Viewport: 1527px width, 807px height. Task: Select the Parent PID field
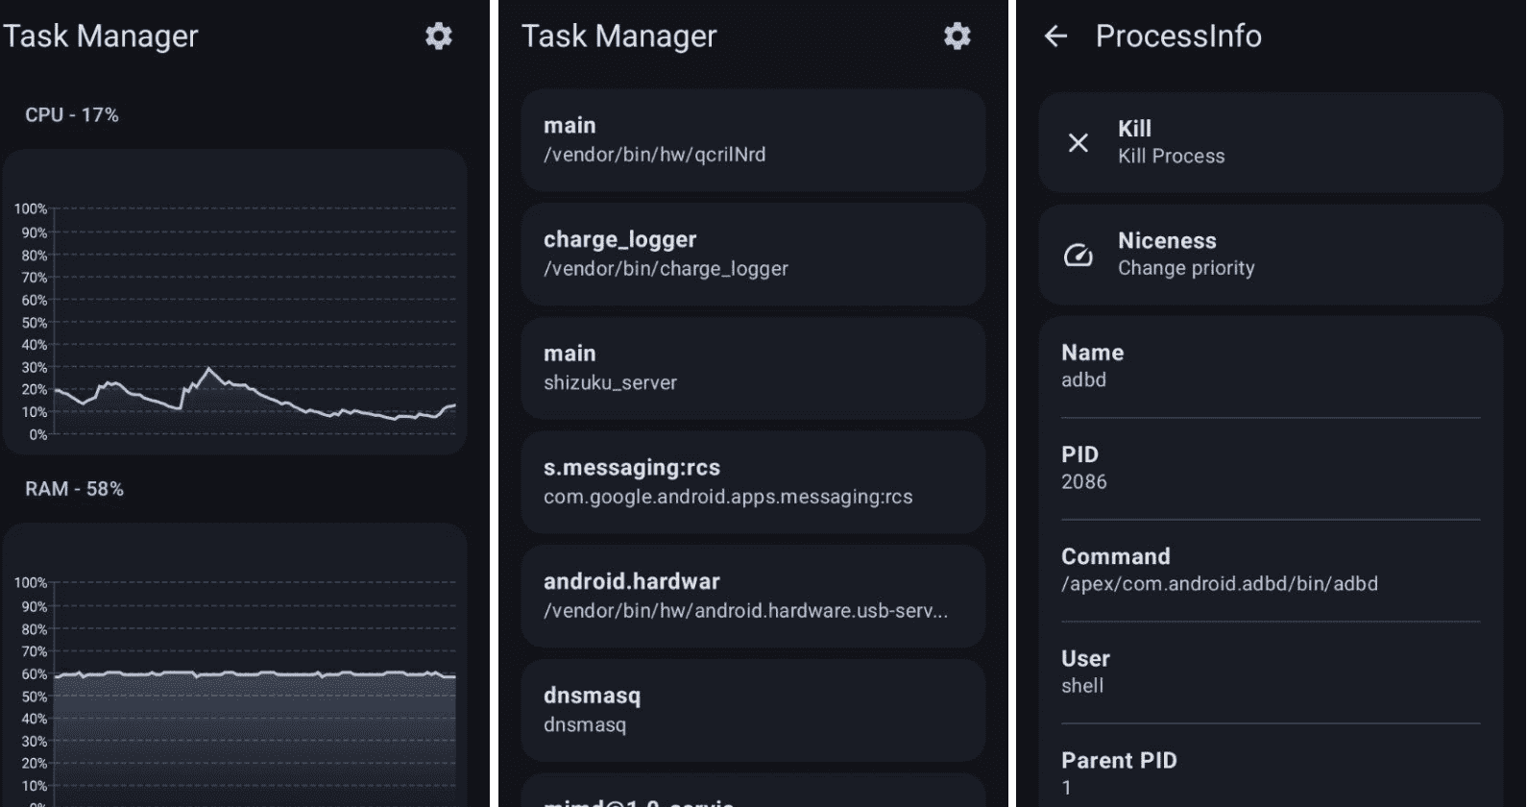click(1271, 773)
